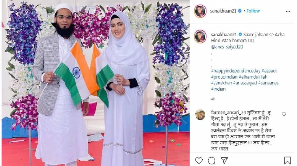
Task: Open farman_ansari_74's profile avatar
Action: point(200,115)
